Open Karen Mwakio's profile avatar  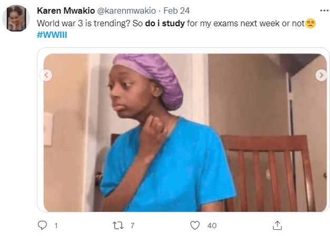16,18
